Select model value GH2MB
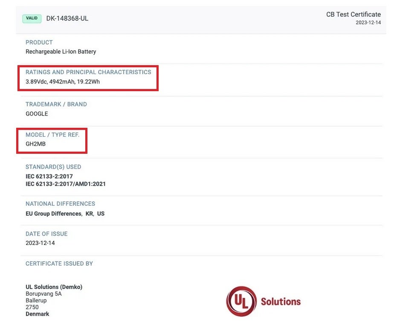Screen dimensions: 394x325 (x=36, y=144)
